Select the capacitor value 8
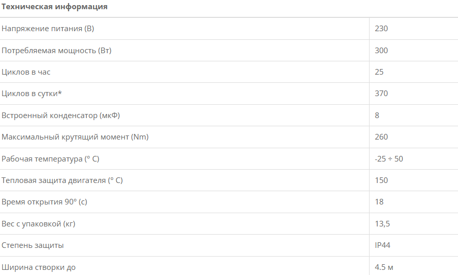Viewport: 458px width, 275px height. coord(377,116)
